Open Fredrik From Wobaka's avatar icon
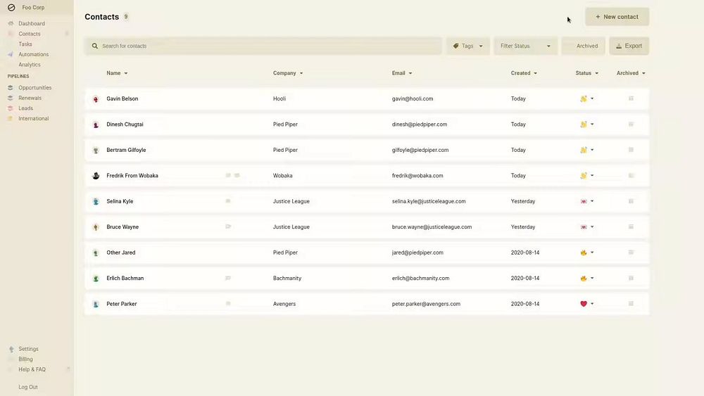Viewport: 704px width, 396px height. [96, 176]
